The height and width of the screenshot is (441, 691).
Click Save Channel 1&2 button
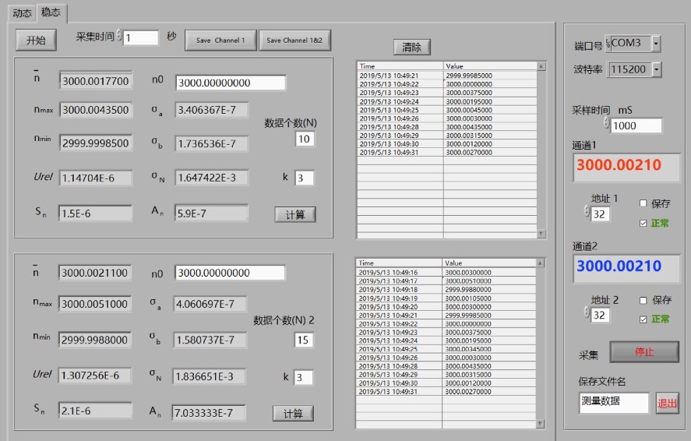(294, 40)
